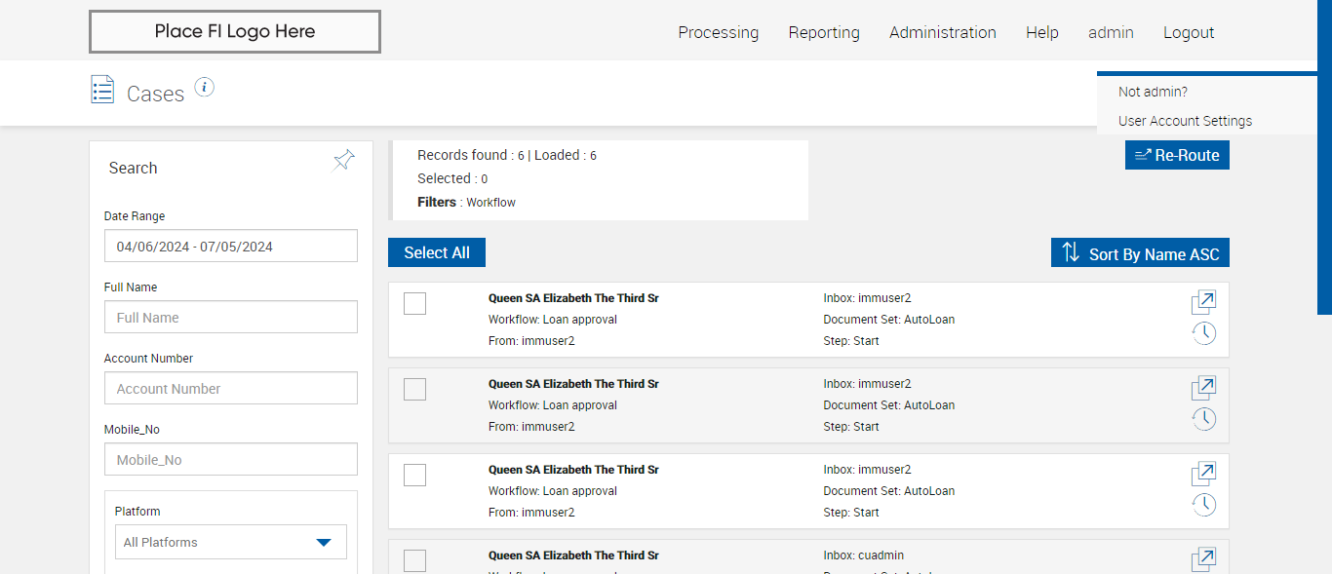This screenshot has width=1332, height=574.
Task: Select the second case's checkbox
Action: click(414, 390)
